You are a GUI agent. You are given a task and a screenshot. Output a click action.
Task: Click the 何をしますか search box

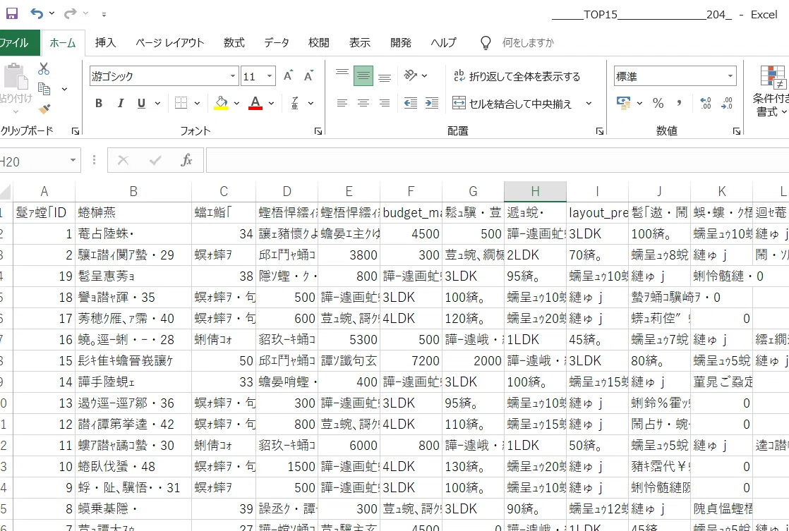point(528,43)
